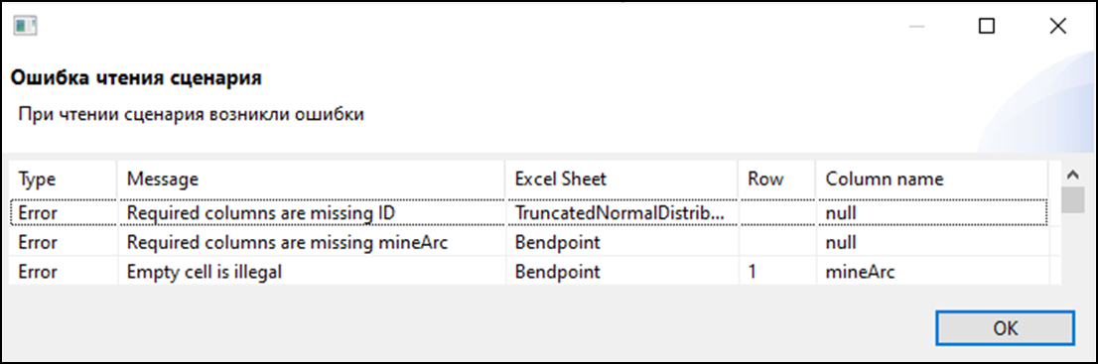The width and height of the screenshot is (1098, 364).
Task: Select the 'Required columns are missing mineArc' row
Action: [529, 242]
